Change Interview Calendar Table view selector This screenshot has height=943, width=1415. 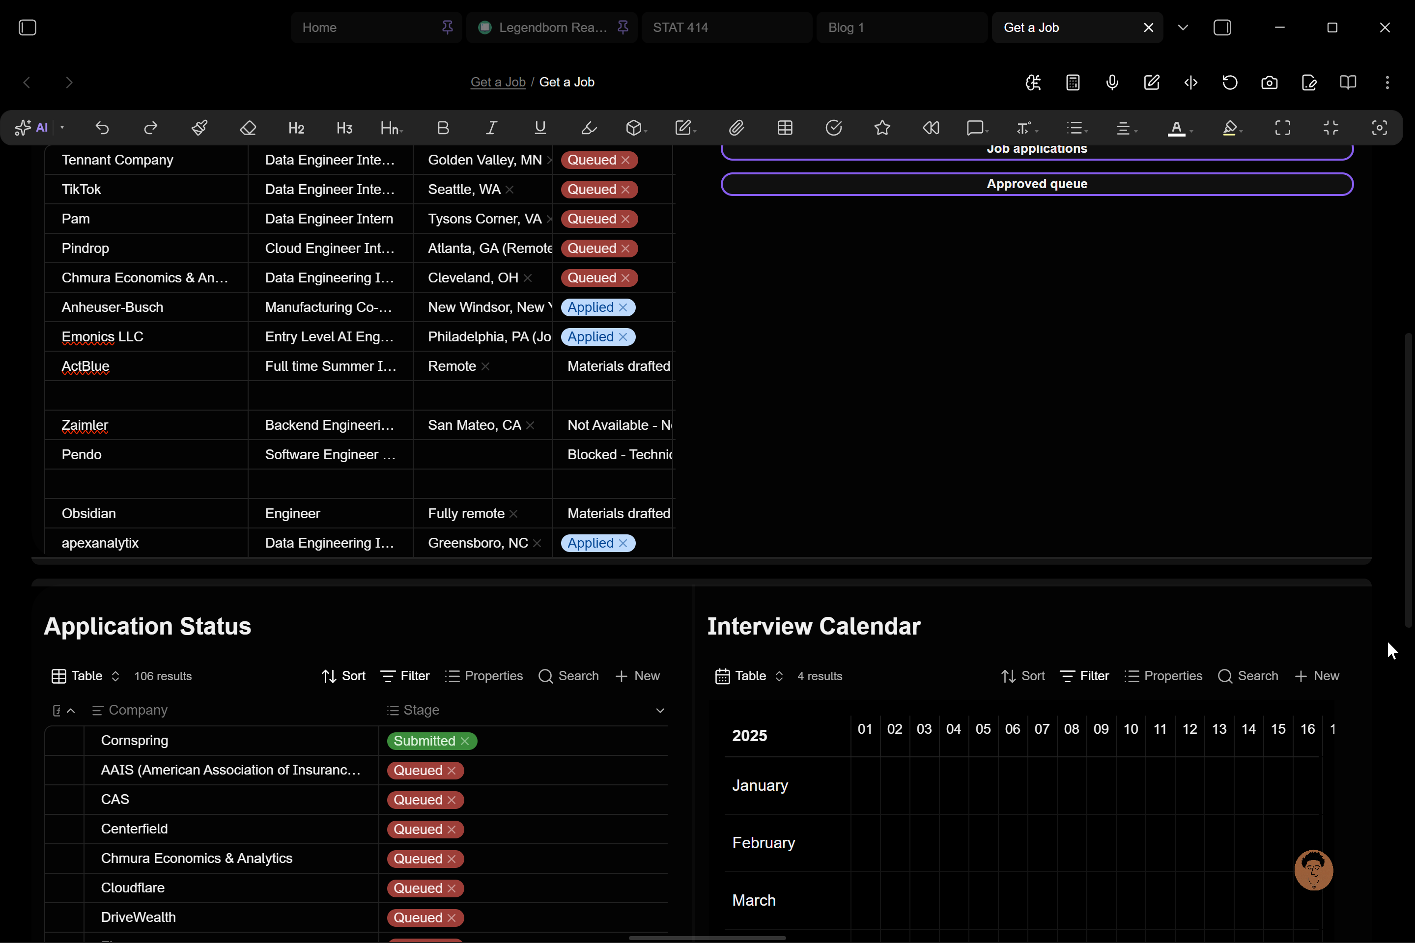(x=749, y=676)
